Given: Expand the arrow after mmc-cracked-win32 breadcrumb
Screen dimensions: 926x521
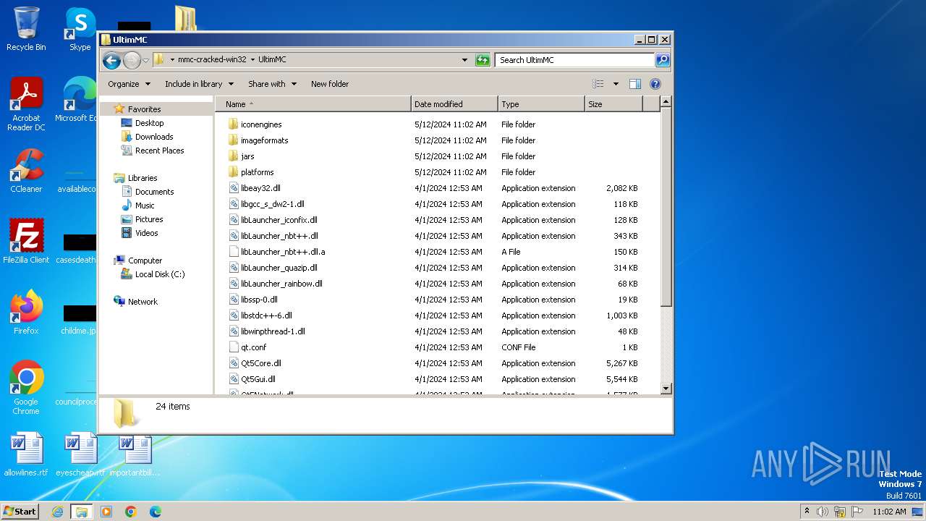Looking at the screenshot, I should pyautogui.click(x=252, y=60).
